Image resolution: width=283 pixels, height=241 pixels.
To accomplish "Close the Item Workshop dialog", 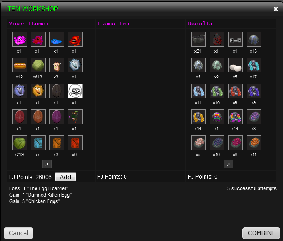I will tap(276, 9).
